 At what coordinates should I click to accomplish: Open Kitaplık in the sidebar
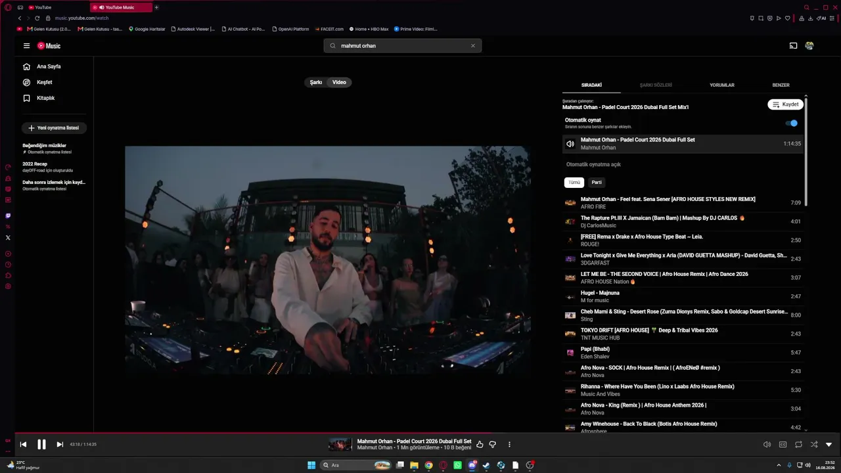click(x=45, y=98)
